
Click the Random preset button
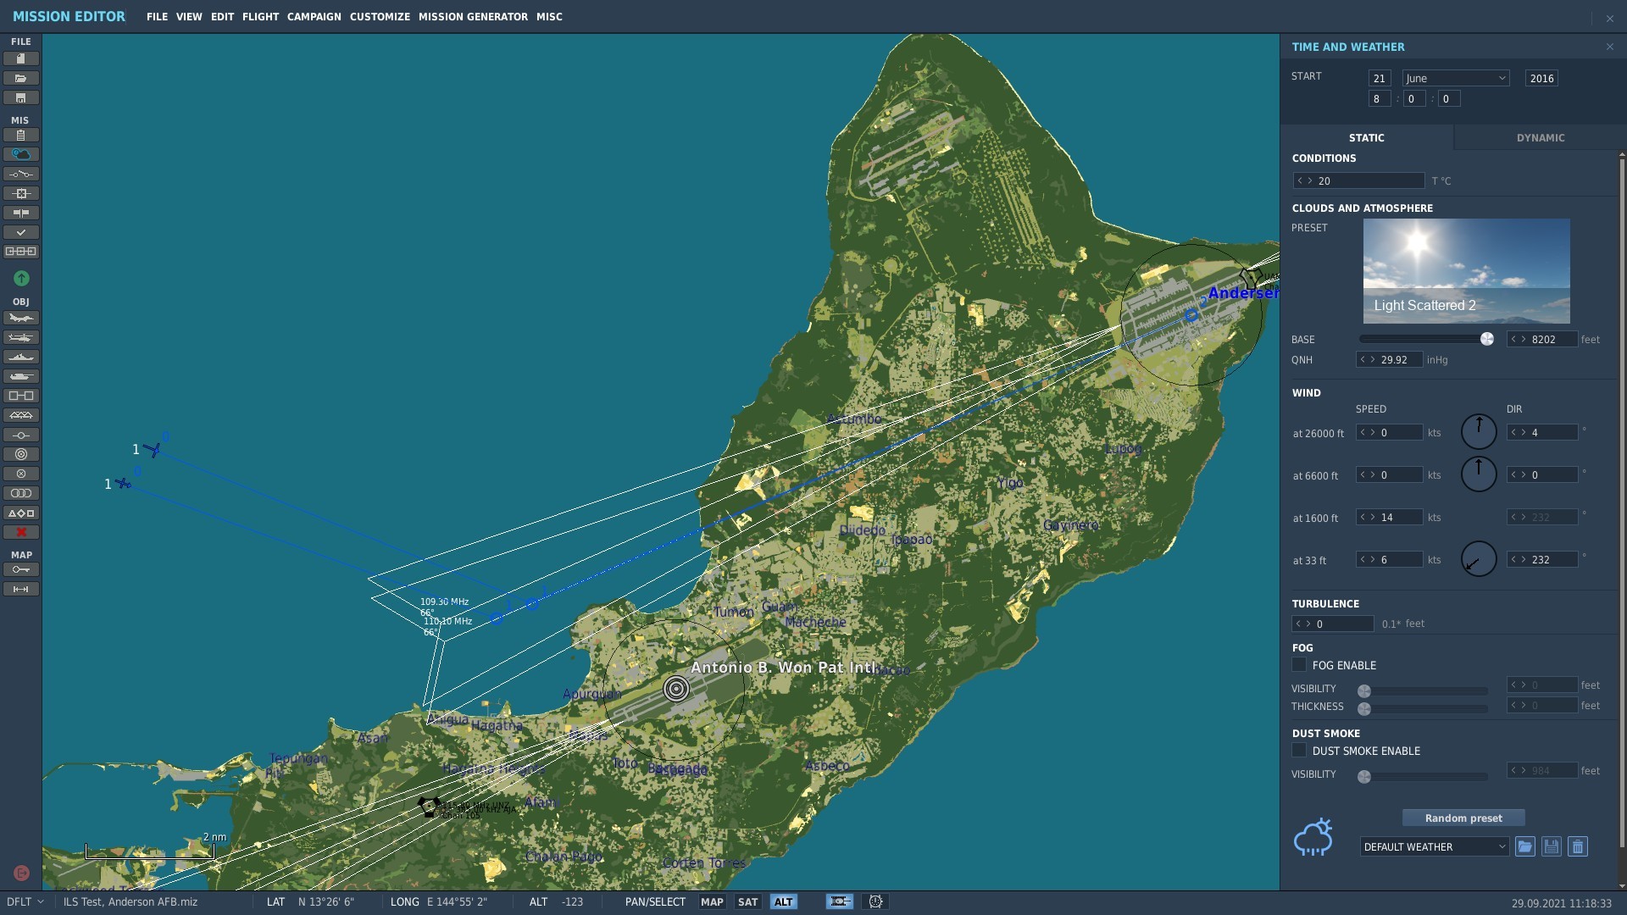click(1463, 818)
